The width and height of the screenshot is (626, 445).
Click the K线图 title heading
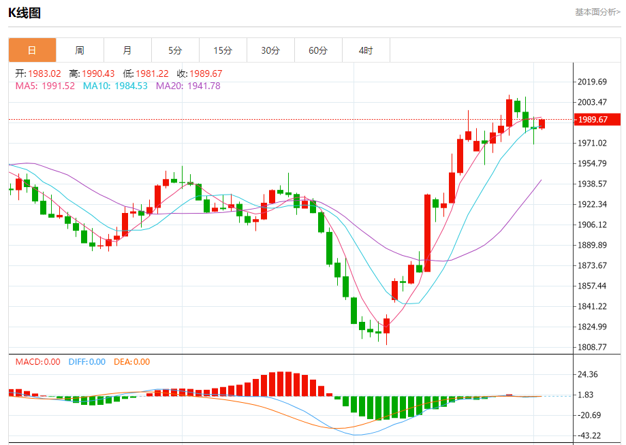tap(26, 12)
